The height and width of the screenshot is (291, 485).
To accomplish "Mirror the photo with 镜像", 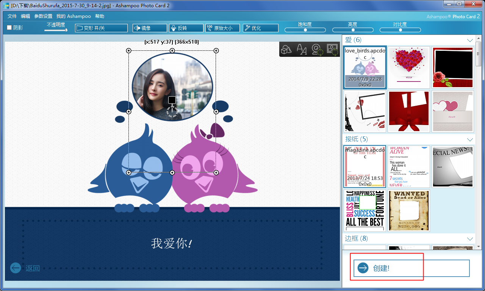I will [150, 28].
